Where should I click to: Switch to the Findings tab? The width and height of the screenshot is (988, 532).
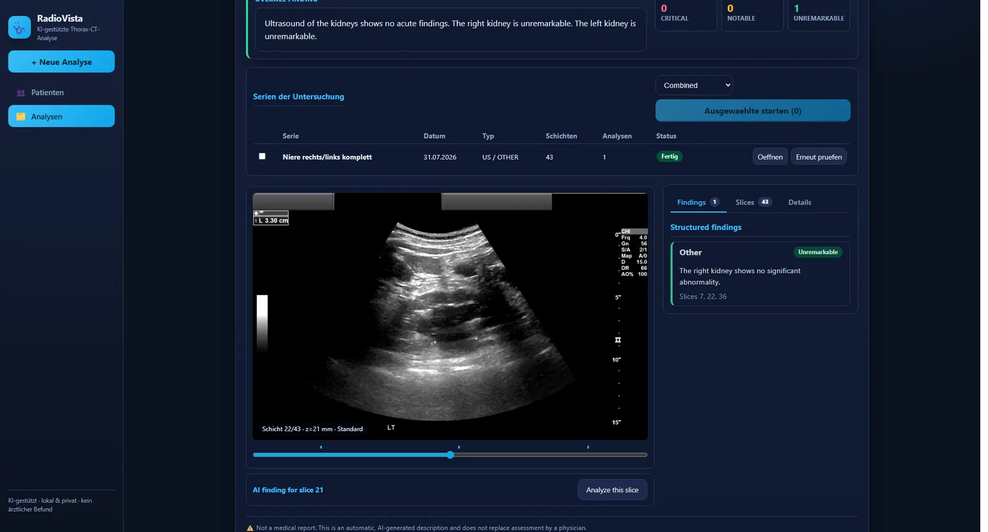point(698,202)
